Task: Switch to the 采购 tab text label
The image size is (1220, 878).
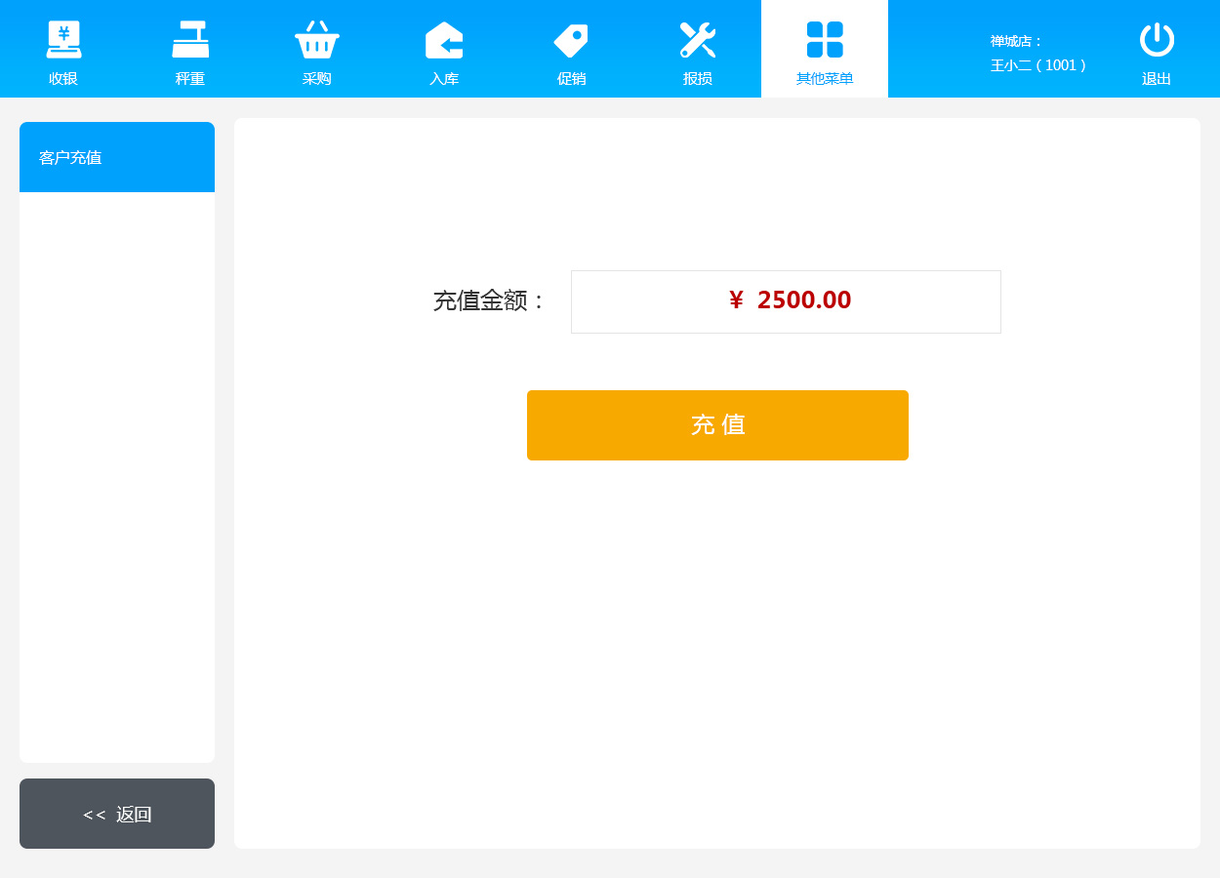Action: tap(317, 79)
